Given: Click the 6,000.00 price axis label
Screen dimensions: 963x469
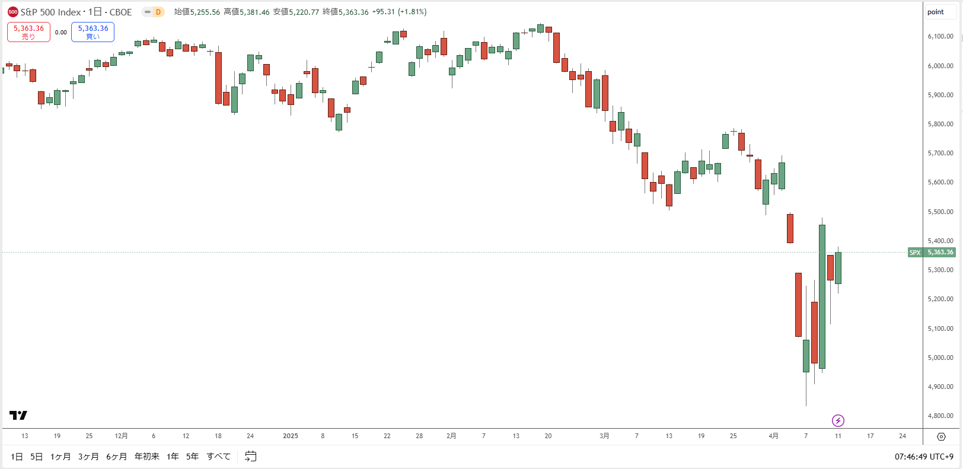Looking at the screenshot, I should 940,66.
